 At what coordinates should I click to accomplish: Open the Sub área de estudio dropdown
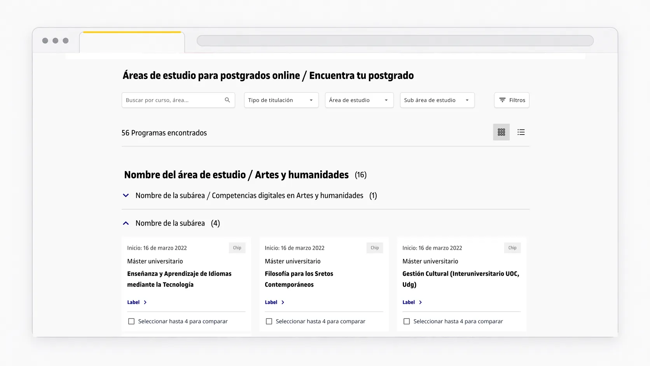pyautogui.click(x=437, y=100)
